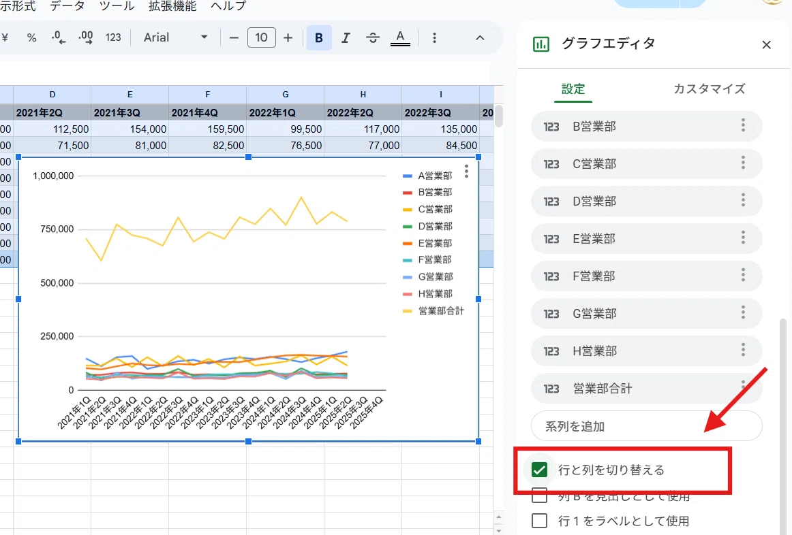Select column I header
792x535 pixels.
tap(441, 95)
